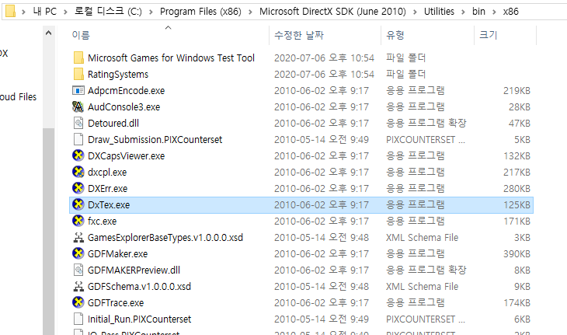Viewport: 567px width, 335px height.
Task: Select the GamesExplorerBaseTypes.v1.0.0.0.xsd file name
Action: click(x=165, y=237)
